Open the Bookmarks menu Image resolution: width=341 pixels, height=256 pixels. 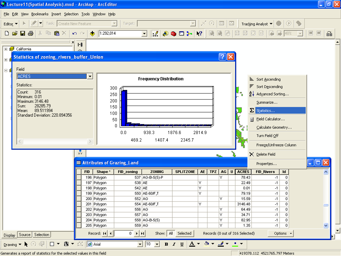pos(40,14)
